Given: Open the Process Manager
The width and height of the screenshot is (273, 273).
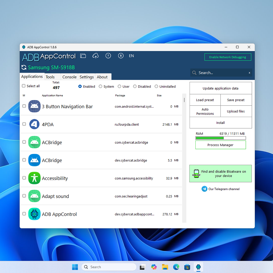Looking at the screenshot, I should 220,145.
